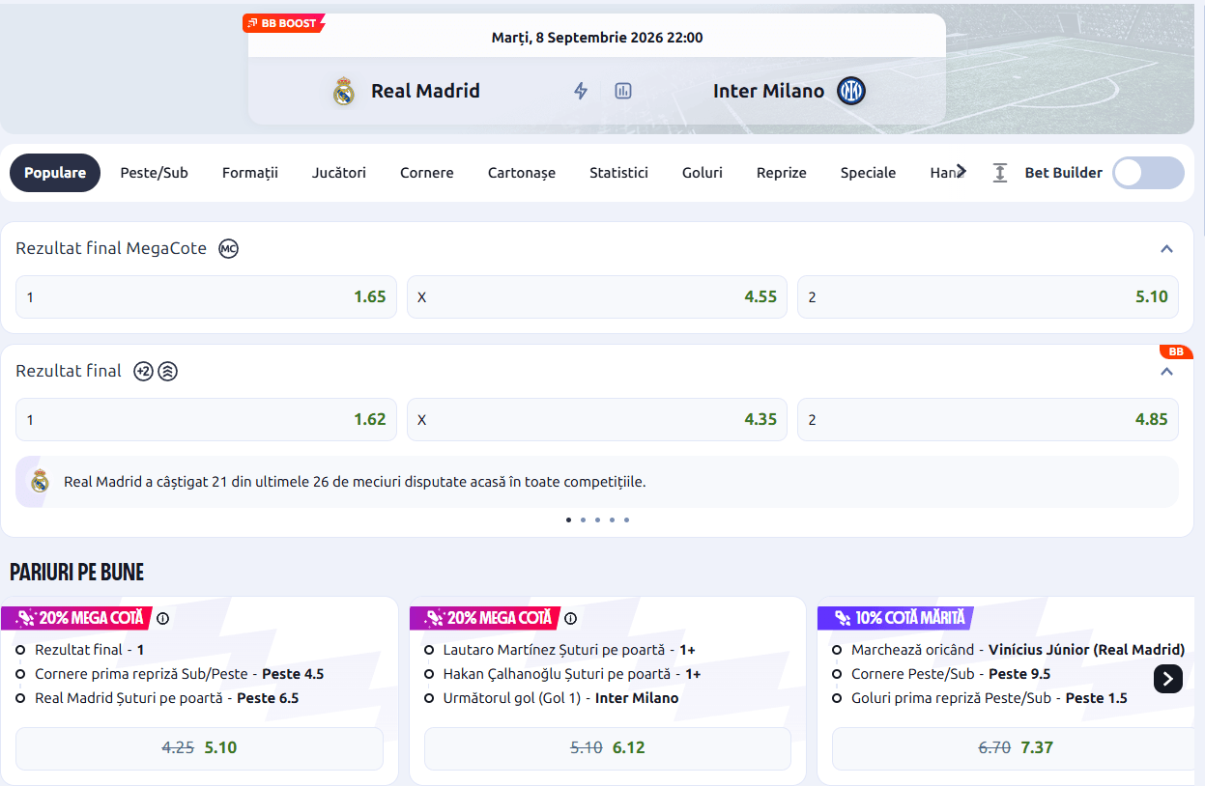Open the Formații tab
This screenshot has height=786, width=1205.
click(250, 173)
